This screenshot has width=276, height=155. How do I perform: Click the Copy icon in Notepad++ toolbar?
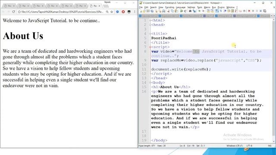172,11
